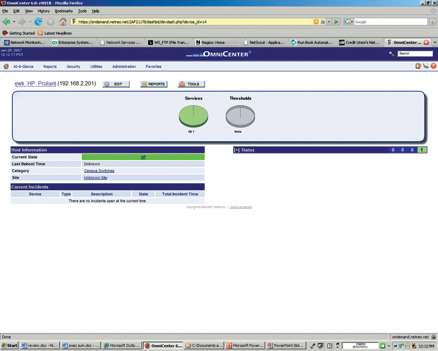Viewport: 438px width, 351px height.
Task: Open the dropdown arrow next to Nero search
Action: coord(388,346)
